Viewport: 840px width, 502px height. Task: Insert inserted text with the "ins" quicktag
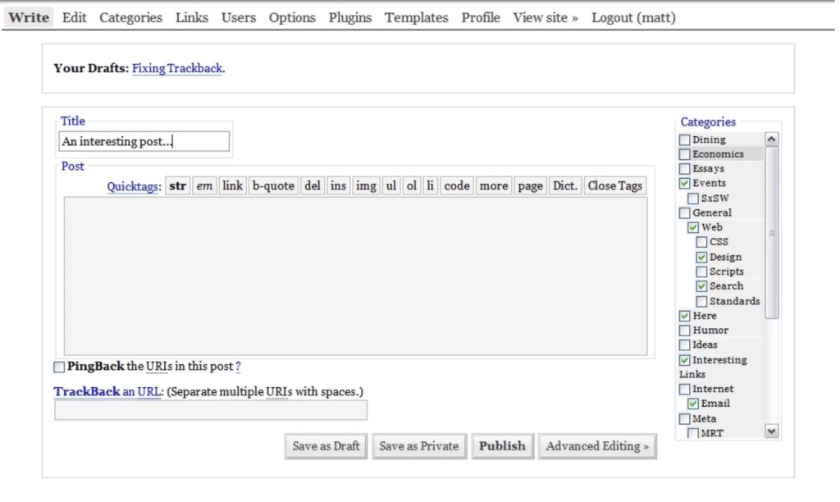click(x=338, y=185)
